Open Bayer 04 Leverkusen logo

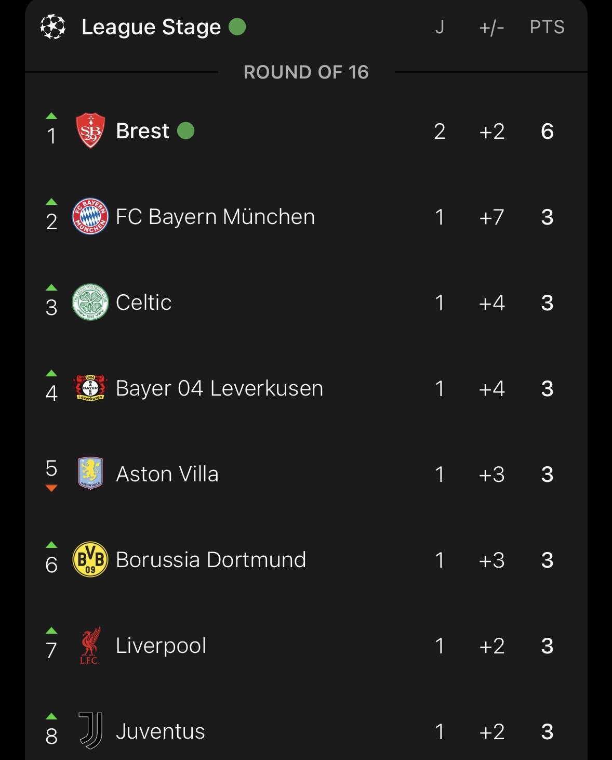[x=90, y=388]
